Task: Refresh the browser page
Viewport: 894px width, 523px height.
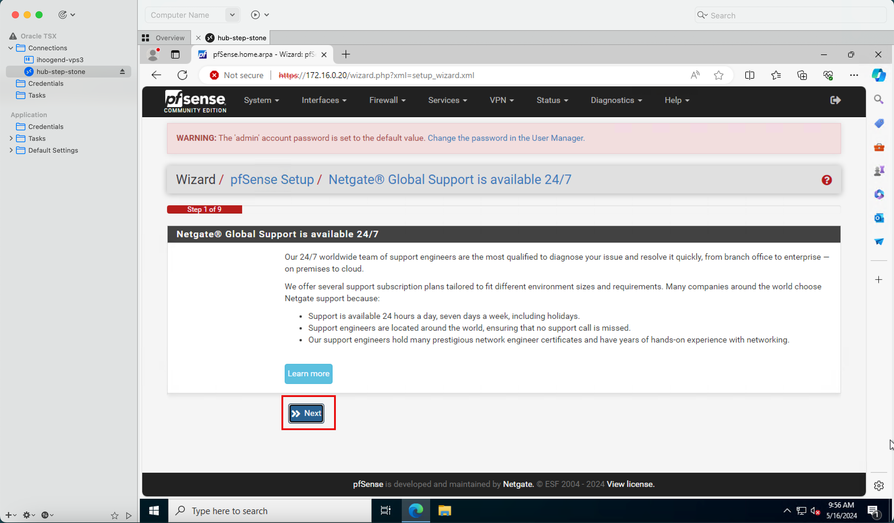Action: [x=182, y=75]
